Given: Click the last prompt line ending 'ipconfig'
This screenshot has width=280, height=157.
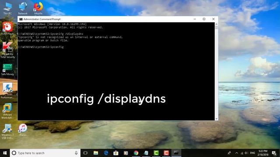Looking at the screenshot, I should pos(41,47).
